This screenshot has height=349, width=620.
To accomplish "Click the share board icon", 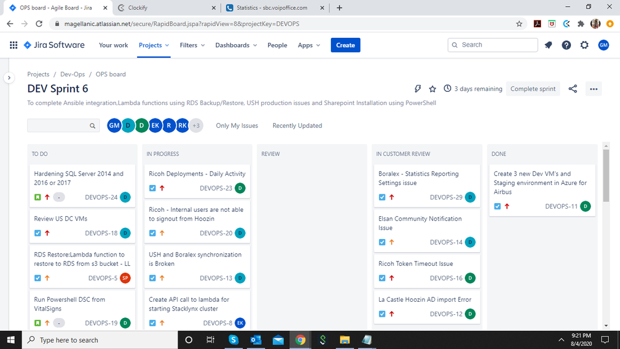I will [573, 89].
